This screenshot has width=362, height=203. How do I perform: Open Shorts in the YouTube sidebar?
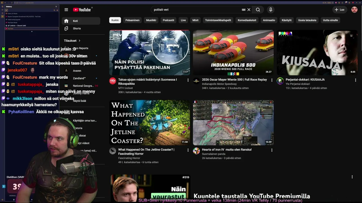(x=81, y=28)
